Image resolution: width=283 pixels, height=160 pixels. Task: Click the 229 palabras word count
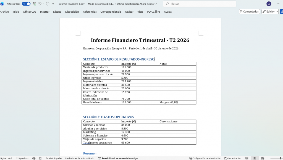22,158
